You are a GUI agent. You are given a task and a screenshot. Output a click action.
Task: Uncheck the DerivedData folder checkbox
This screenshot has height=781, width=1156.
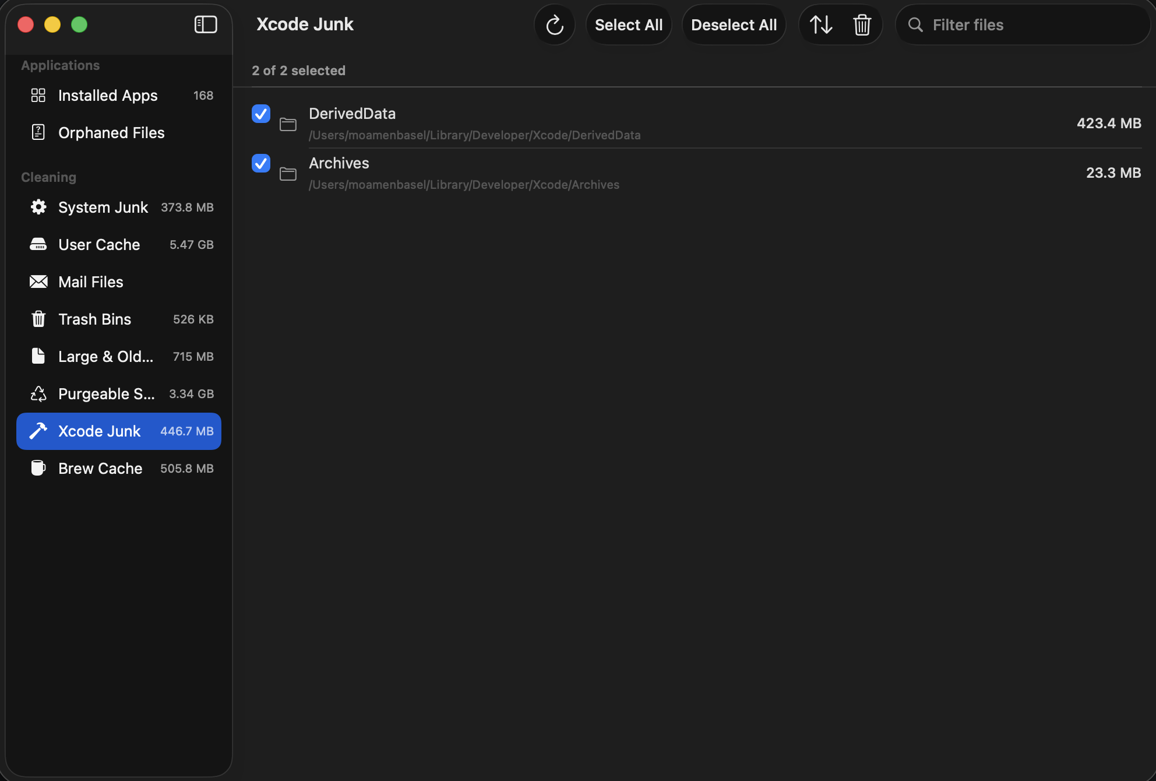pyautogui.click(x=260, y=114)
